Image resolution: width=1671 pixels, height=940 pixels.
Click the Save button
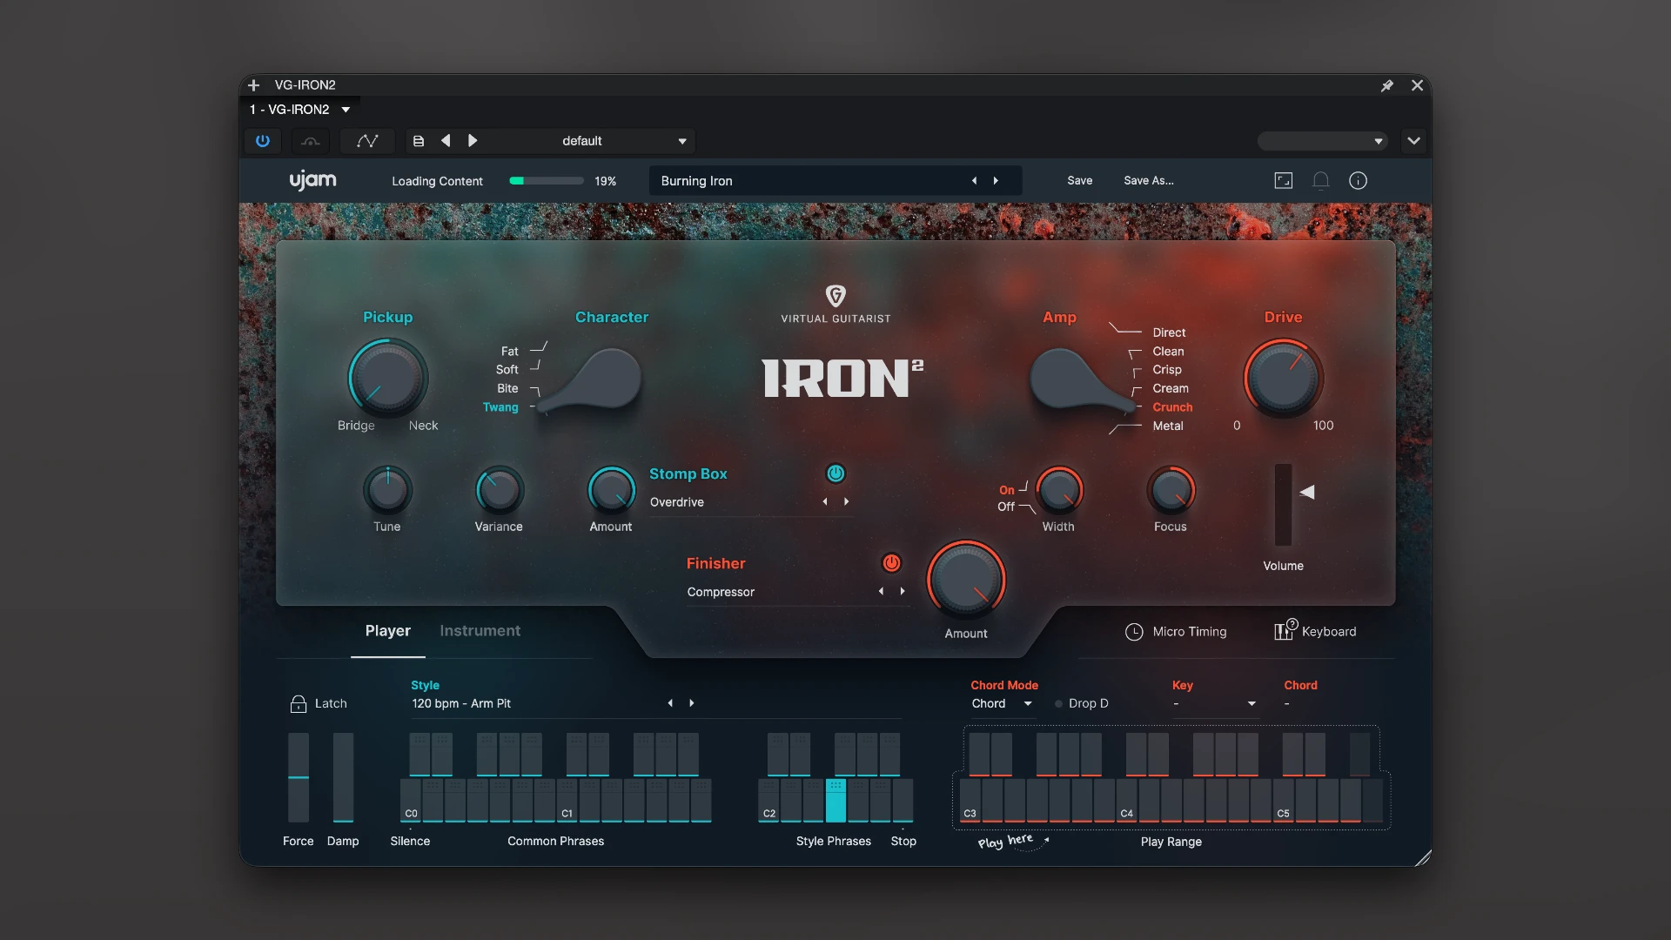[x=1079, y=181]
